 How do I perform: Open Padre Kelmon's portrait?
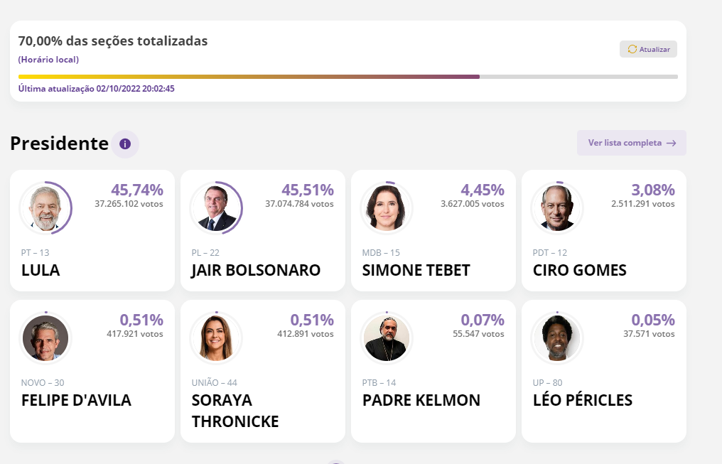(x=387, y=338)
